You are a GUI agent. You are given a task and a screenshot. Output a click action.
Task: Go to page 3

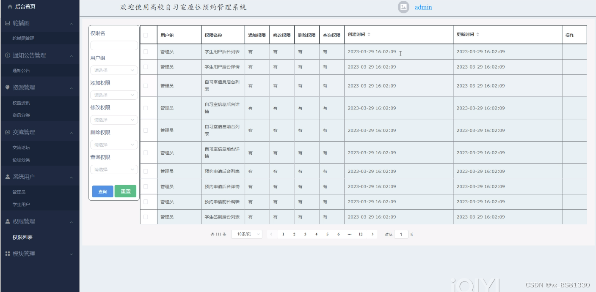point(305,234)
